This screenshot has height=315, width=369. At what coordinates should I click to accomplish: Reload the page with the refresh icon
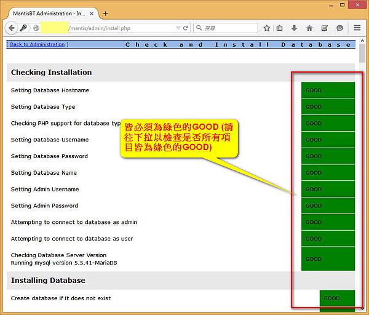click(x=186, y=28)
